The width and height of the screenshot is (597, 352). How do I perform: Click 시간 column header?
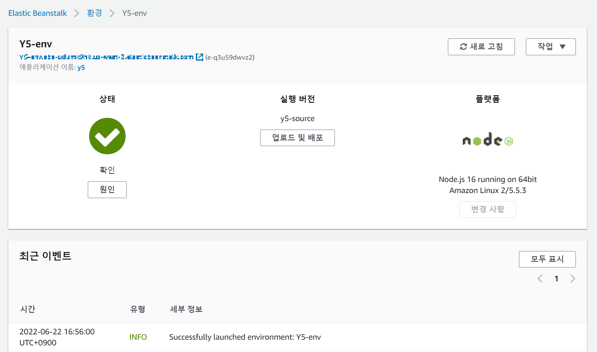pos(28,309)
